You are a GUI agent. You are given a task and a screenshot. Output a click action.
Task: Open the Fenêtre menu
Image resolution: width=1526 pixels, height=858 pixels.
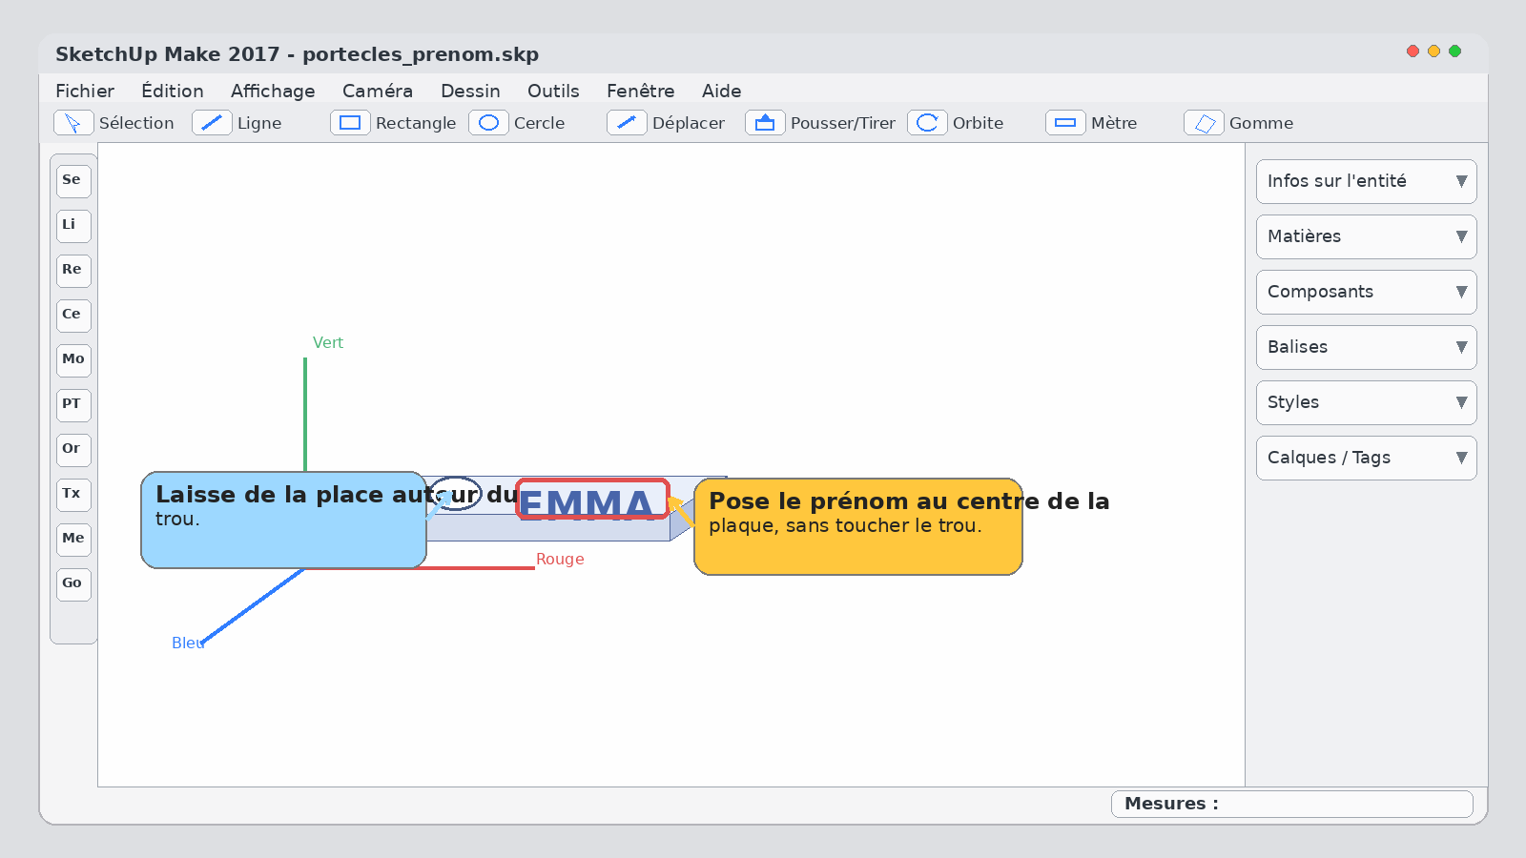641,91
